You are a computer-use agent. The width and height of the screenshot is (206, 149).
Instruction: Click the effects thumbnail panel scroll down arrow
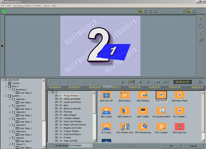click(203, 140)
